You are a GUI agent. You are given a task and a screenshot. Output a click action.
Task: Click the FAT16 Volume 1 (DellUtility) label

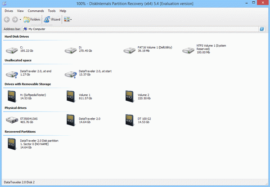click(155, 47)
